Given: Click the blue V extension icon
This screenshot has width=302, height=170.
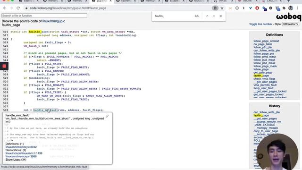Looking at the screenshot, I should tap(251, 8).
